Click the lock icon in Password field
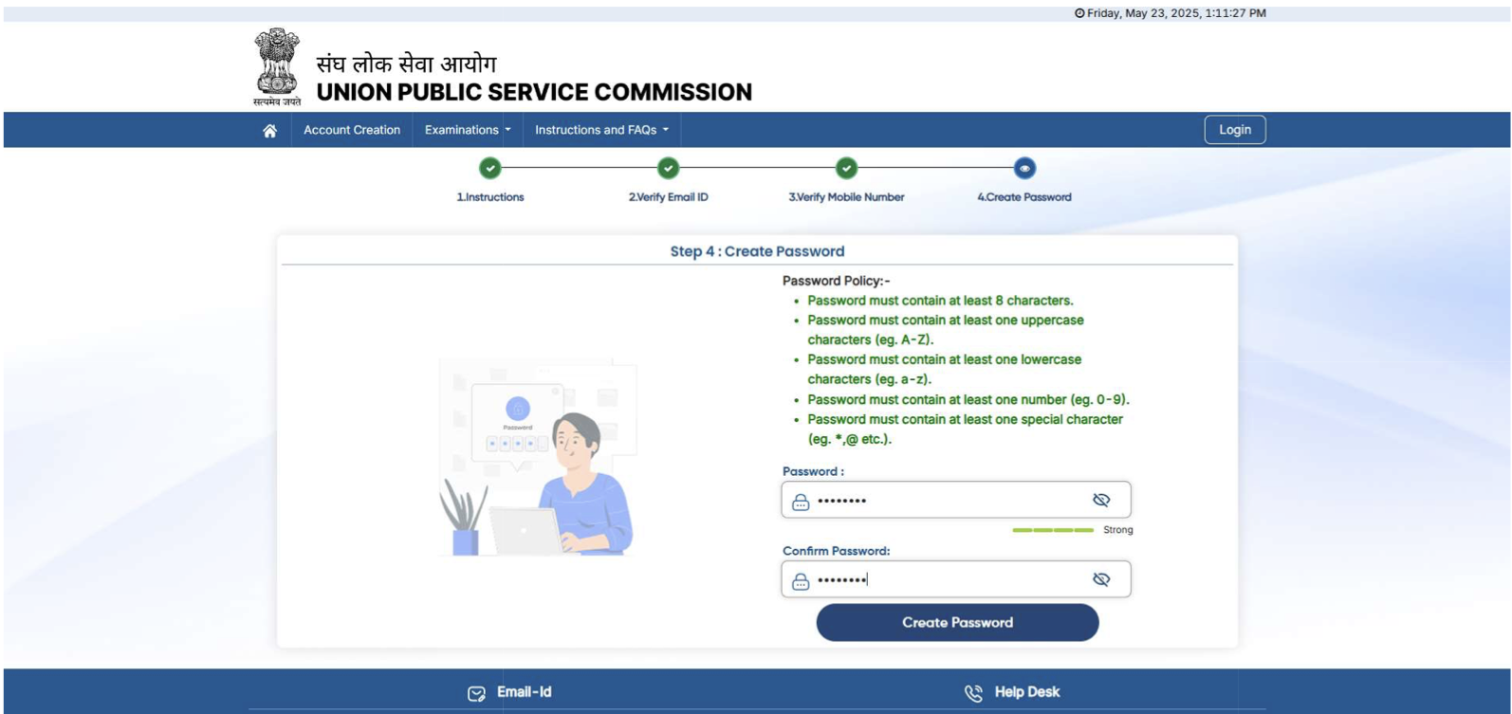This screenshot has width=1512, height=714. [x=801, y=501]
